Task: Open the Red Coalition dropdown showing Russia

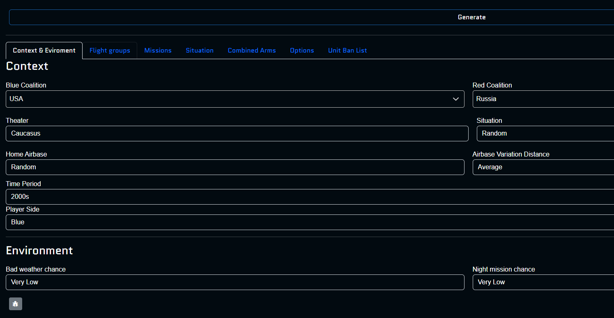Action: pos(543,99)
